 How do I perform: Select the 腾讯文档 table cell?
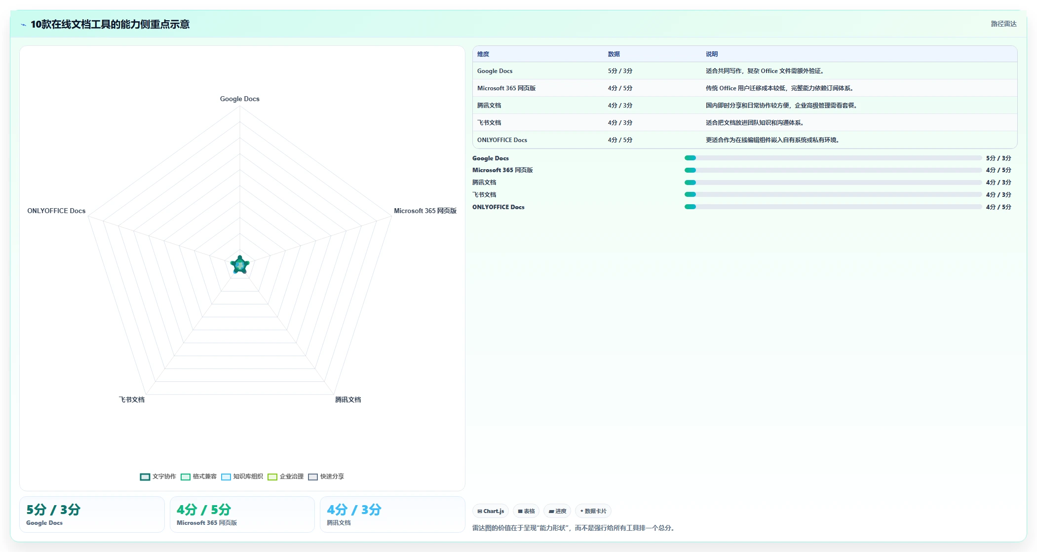[x=489, y=106]
